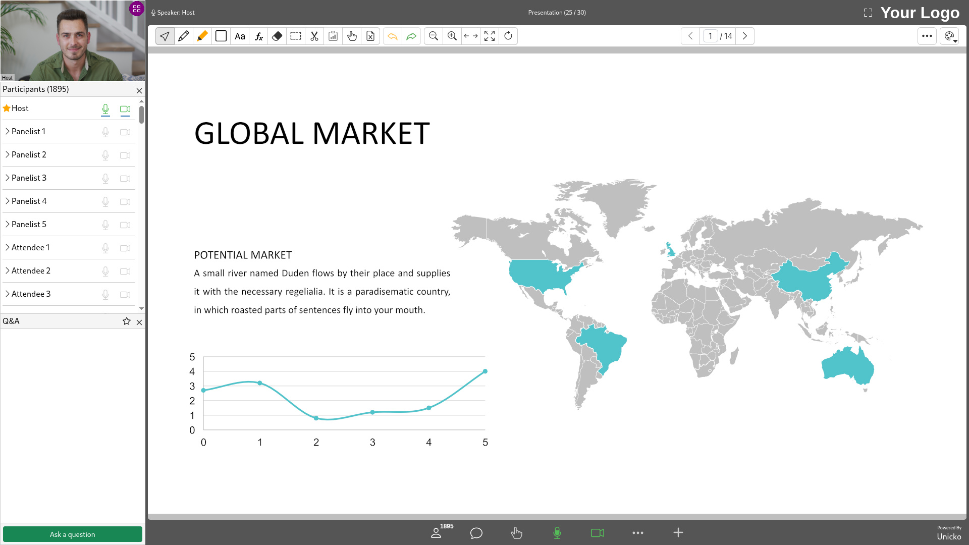The height and width of the screenshot is (545, 969).
Task: Expand Panelist 4 row
Action: (x=8, y=201)
